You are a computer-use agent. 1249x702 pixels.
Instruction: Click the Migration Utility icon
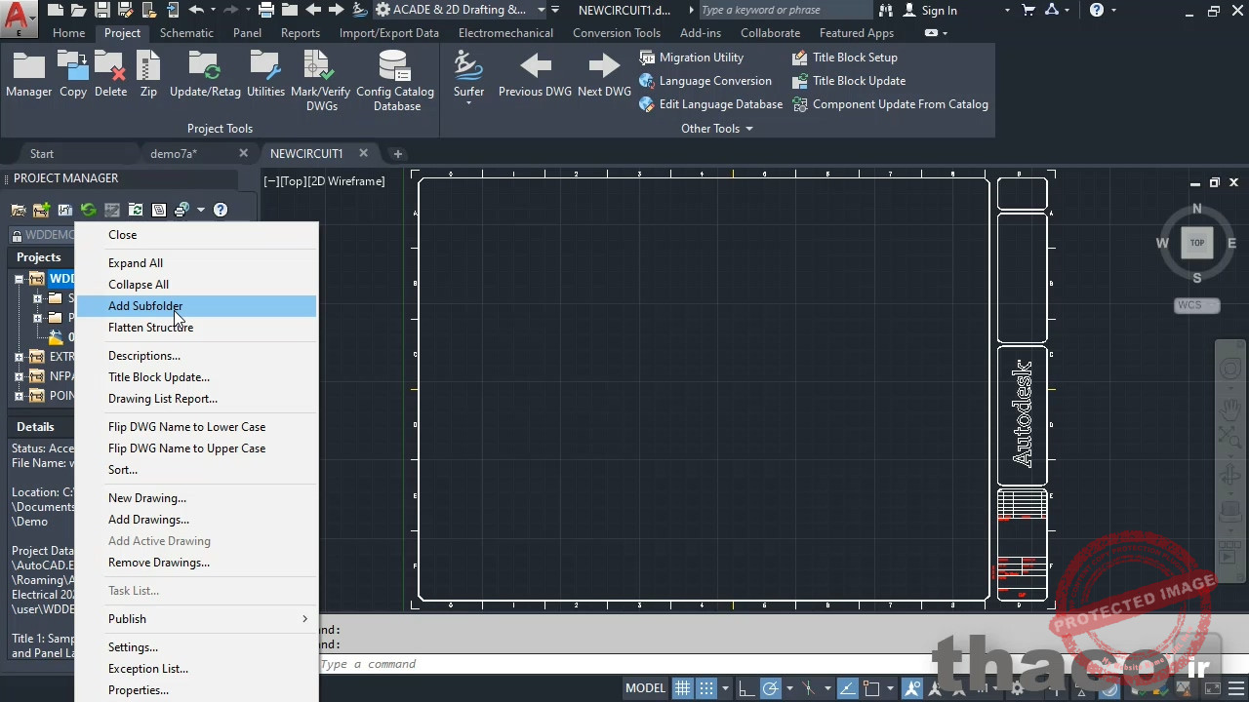pyautogui.click(x=647, y=58)
